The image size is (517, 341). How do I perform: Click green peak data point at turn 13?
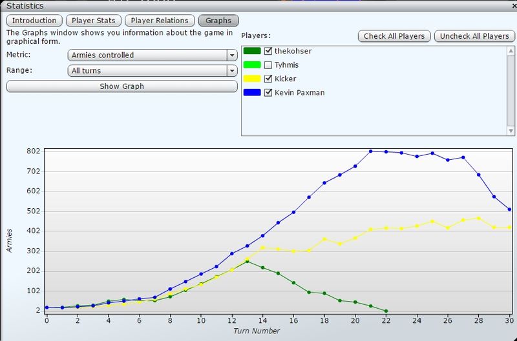click(x=247, y=261)
